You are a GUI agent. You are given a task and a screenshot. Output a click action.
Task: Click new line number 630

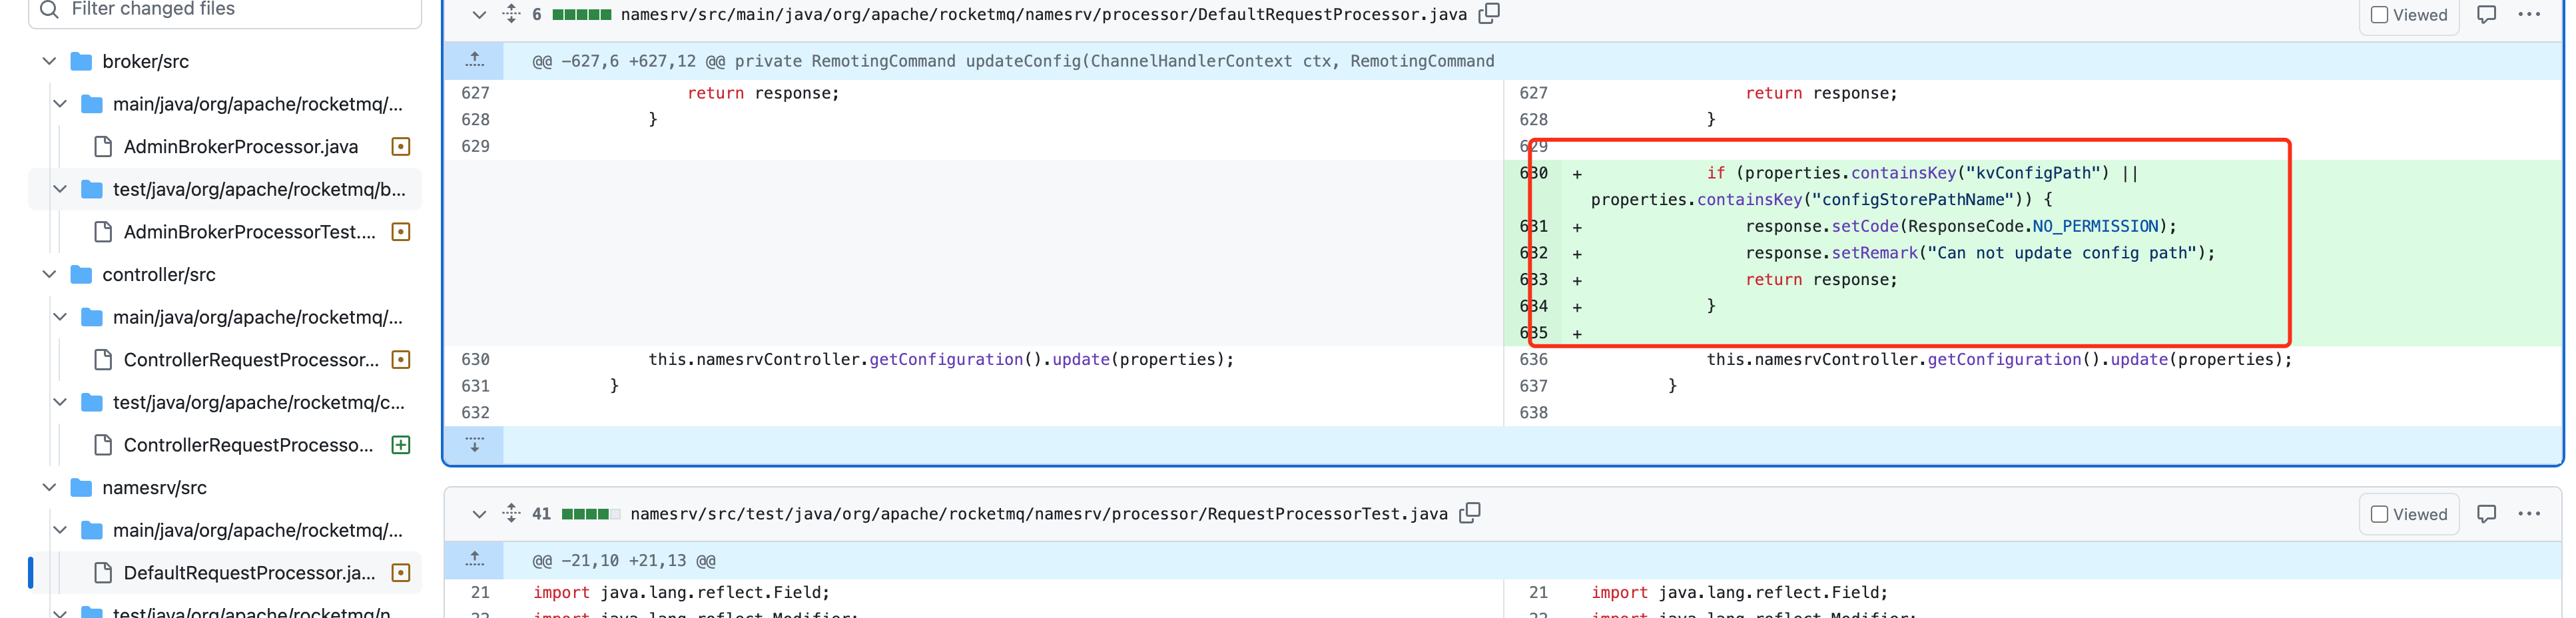pyautogui.click(x=1533, y=173)
